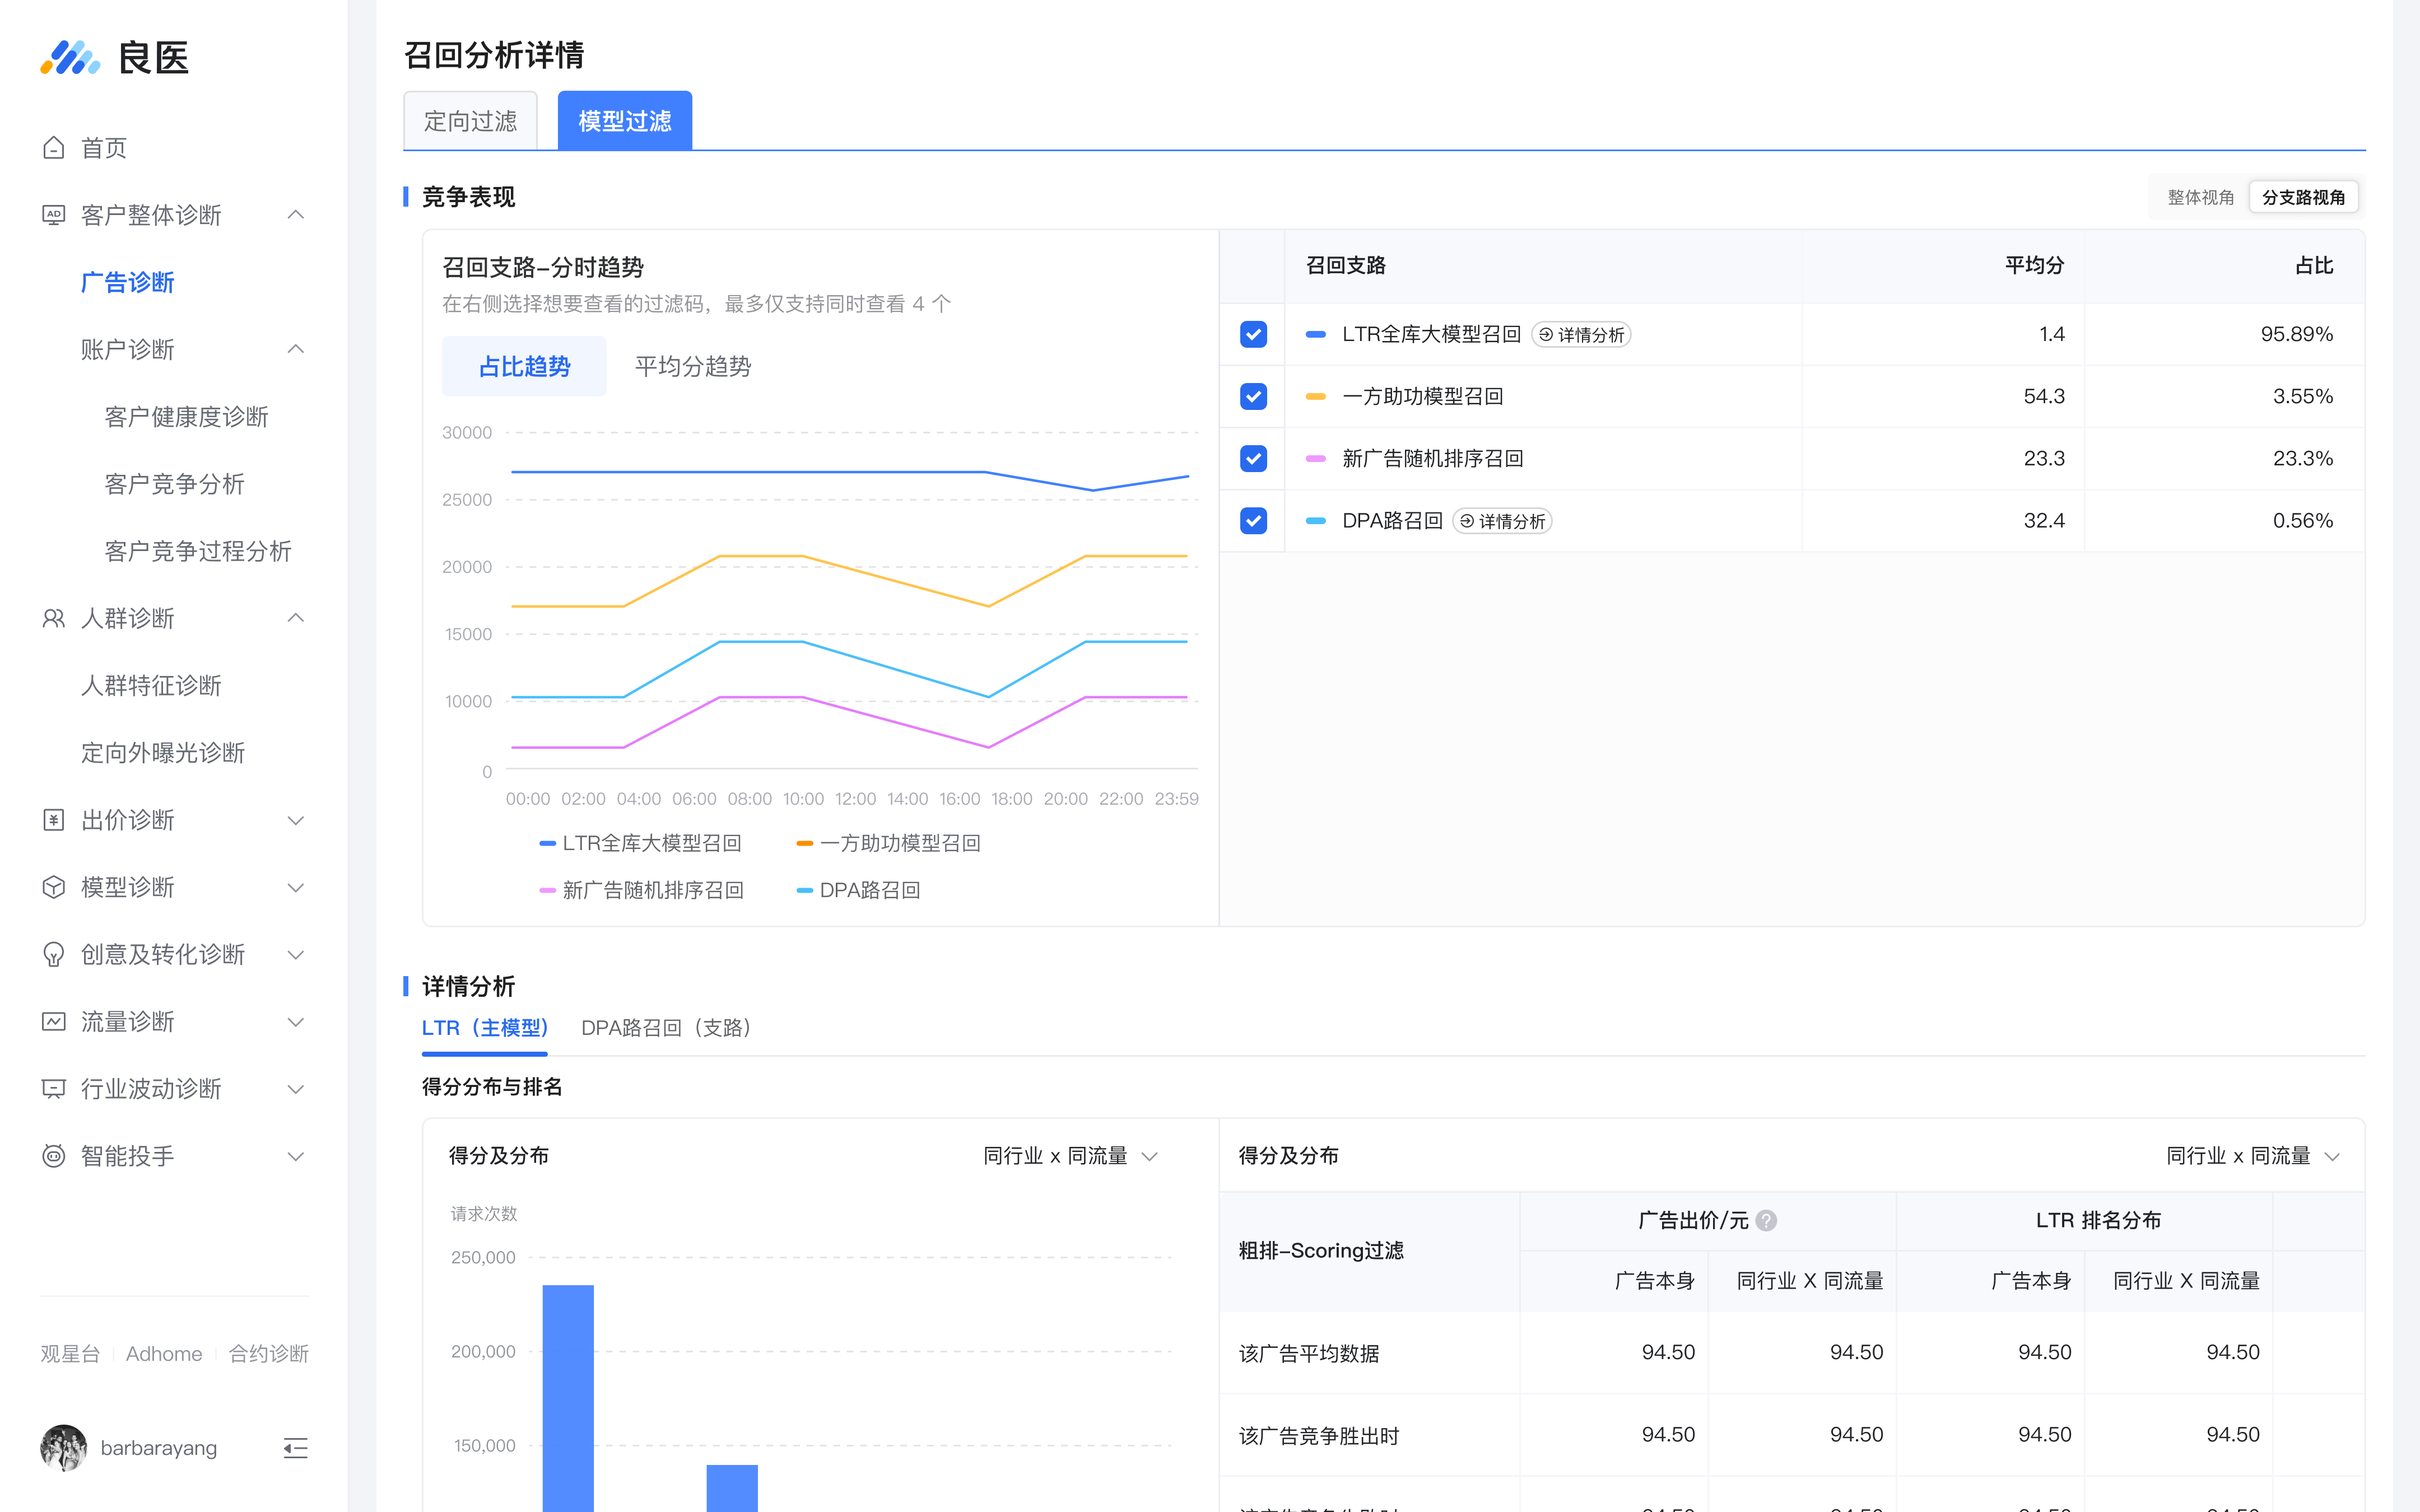Expand the 模型诊断 menu chevron
Screen dimensions: 2420x1512
(x=296, y=887)
